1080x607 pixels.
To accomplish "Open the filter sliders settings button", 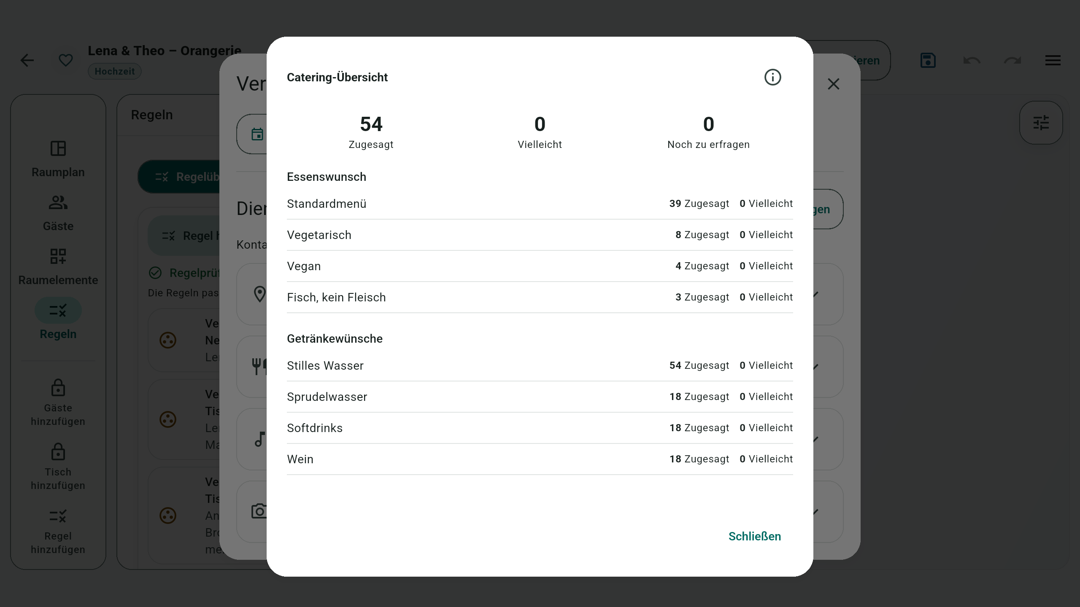I will coord(1041,123).
